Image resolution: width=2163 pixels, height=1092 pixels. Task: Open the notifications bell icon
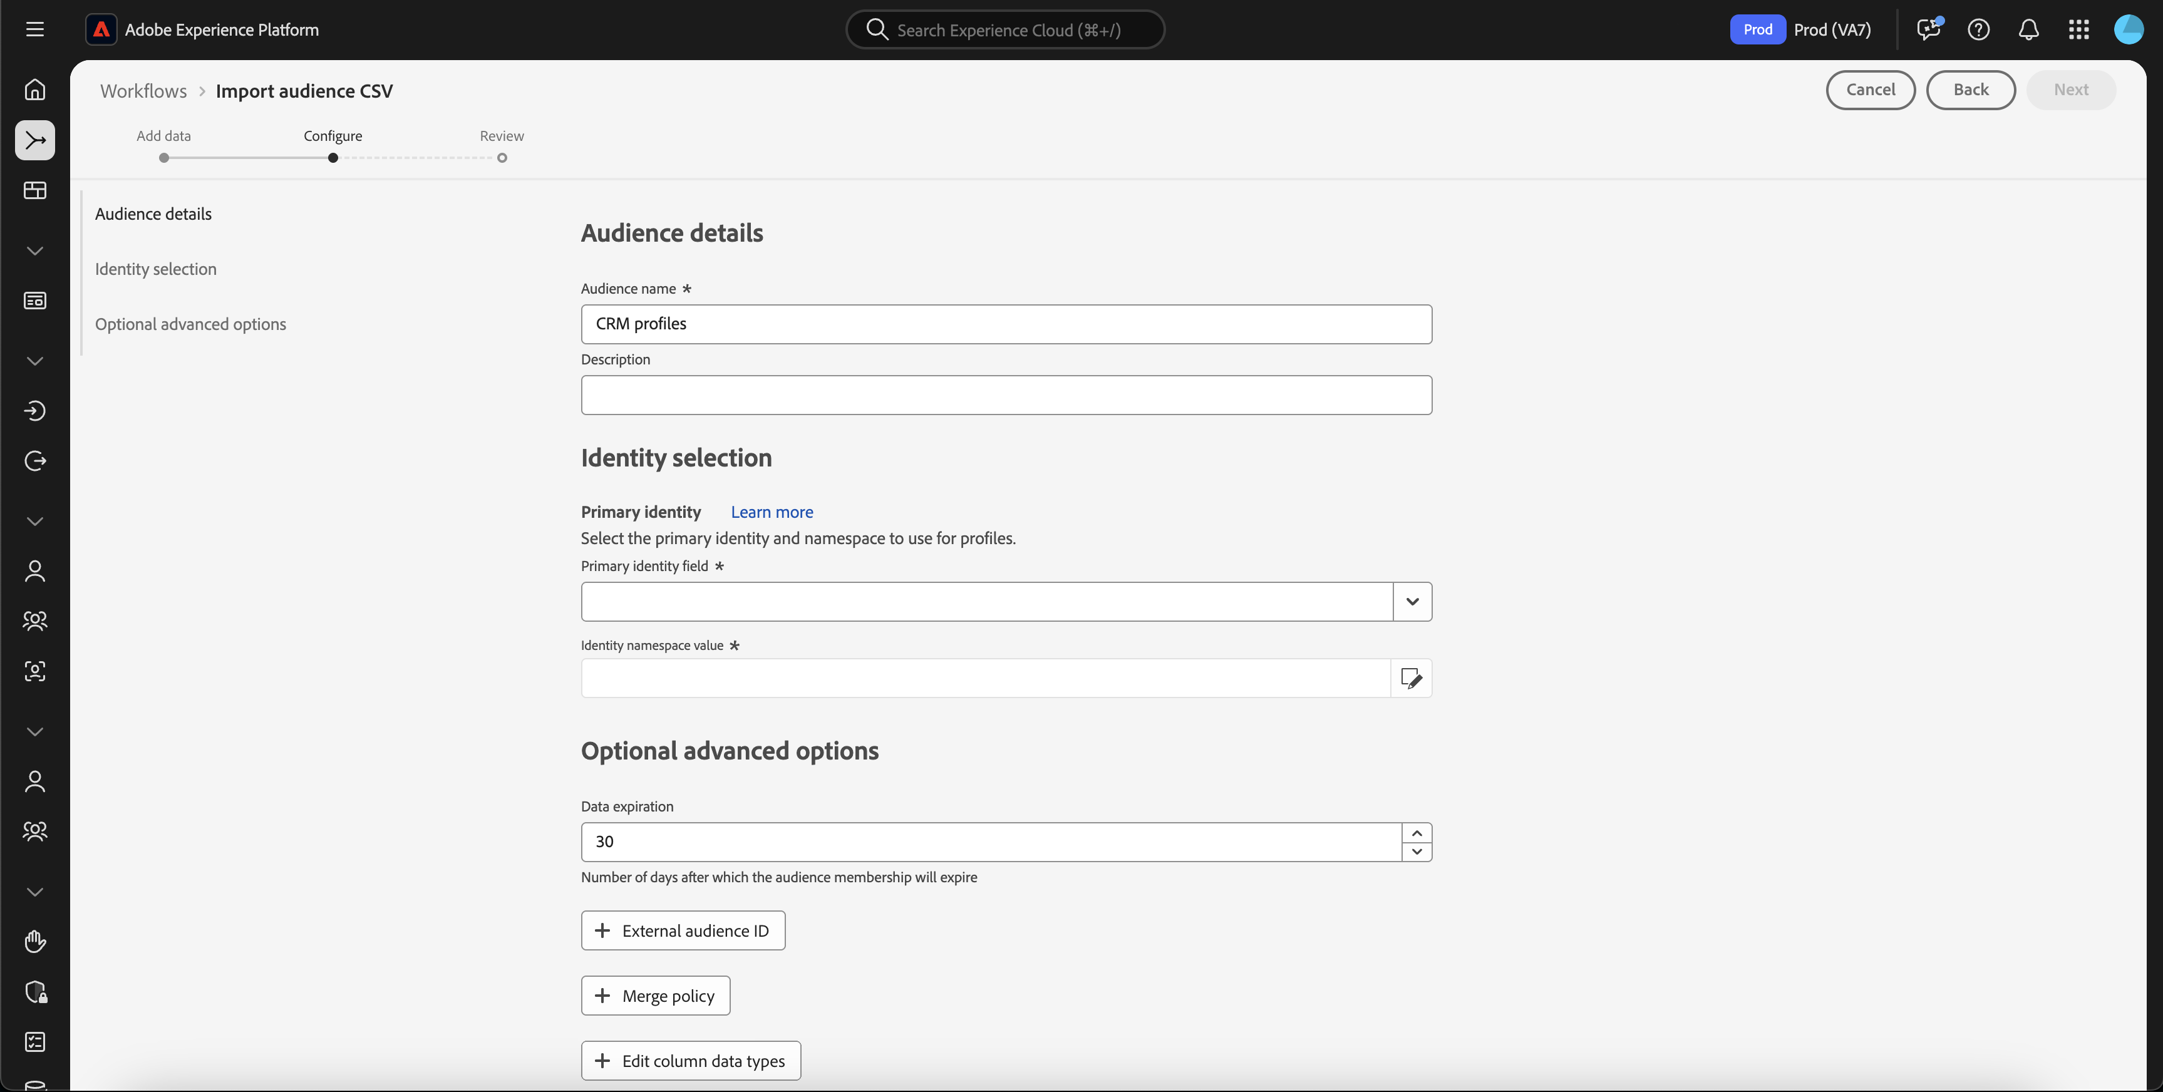[2028, 29]
